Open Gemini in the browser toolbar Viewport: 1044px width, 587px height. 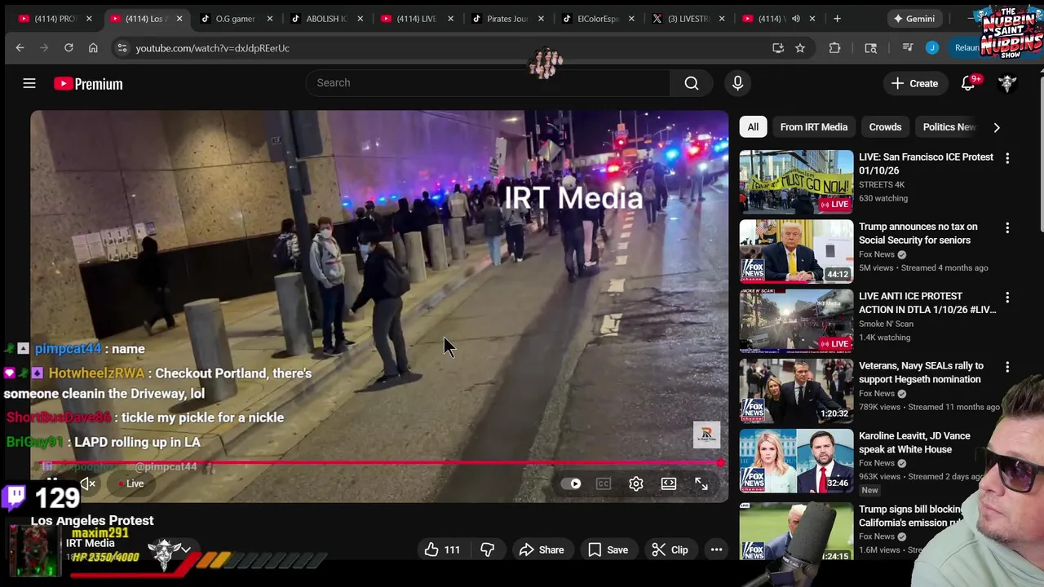point(913,18)
